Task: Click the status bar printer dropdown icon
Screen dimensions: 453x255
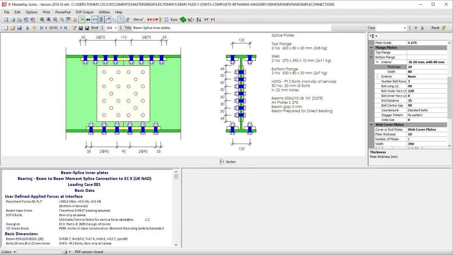Action: (67, 252)
